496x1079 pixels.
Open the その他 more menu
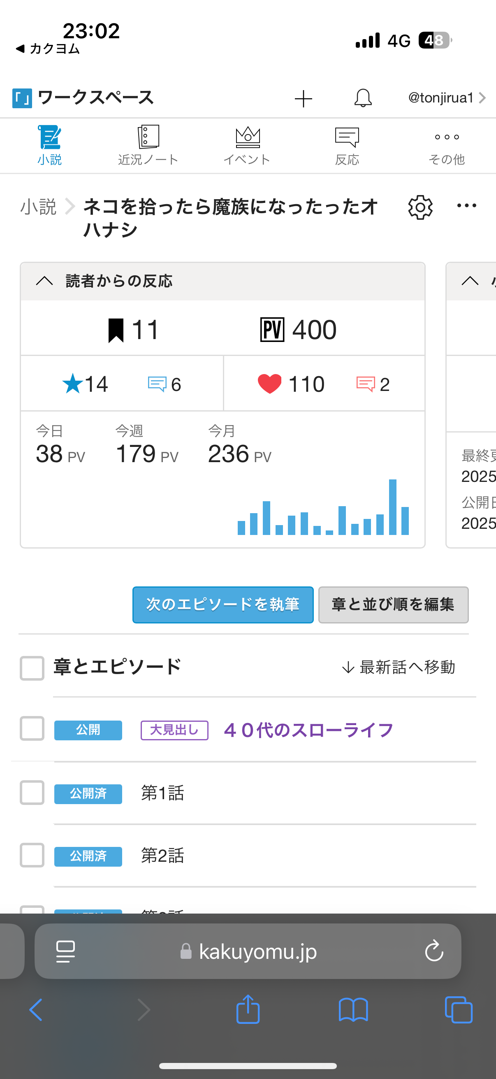tap(447, 146)
